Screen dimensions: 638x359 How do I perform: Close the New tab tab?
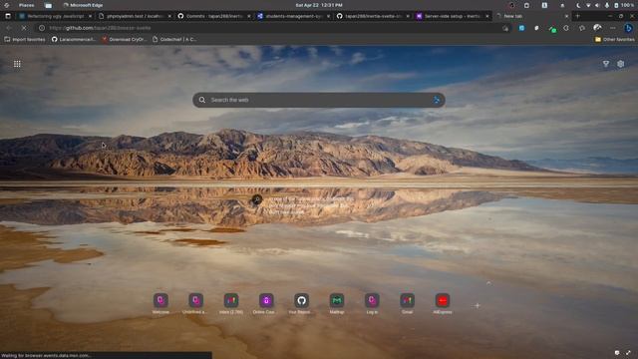click(566, 16)
